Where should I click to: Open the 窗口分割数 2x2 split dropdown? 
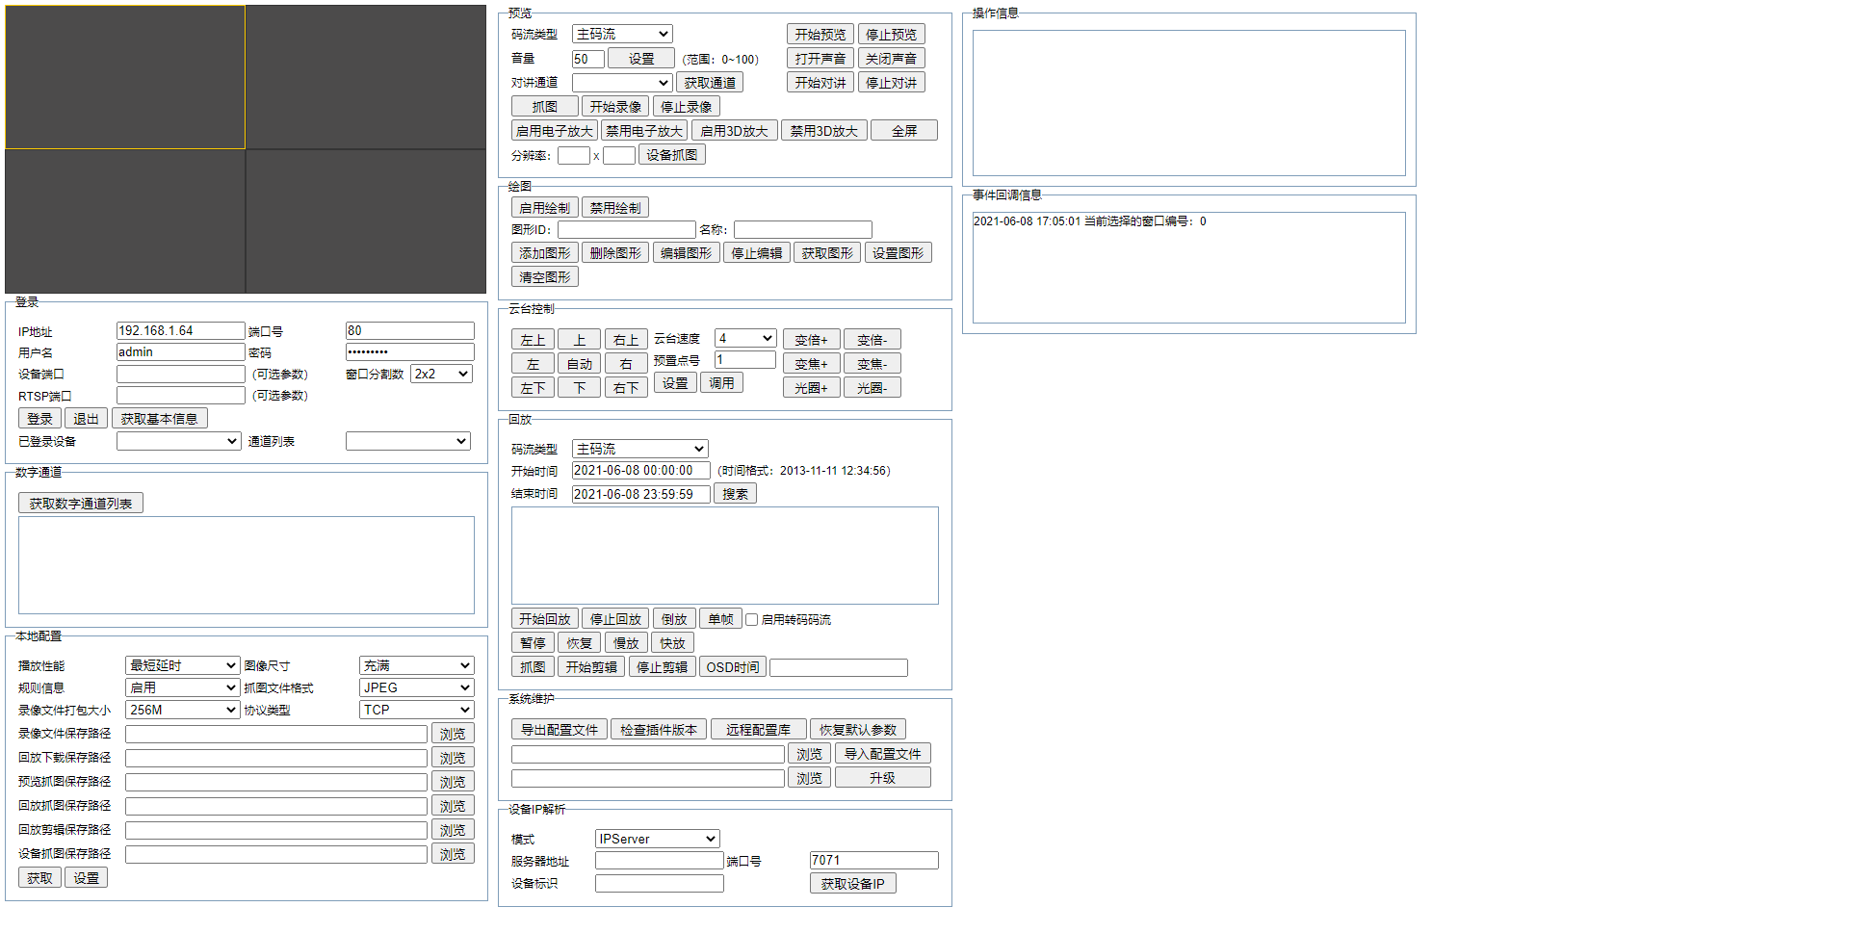pyautogui.click(x=440, y=374)
